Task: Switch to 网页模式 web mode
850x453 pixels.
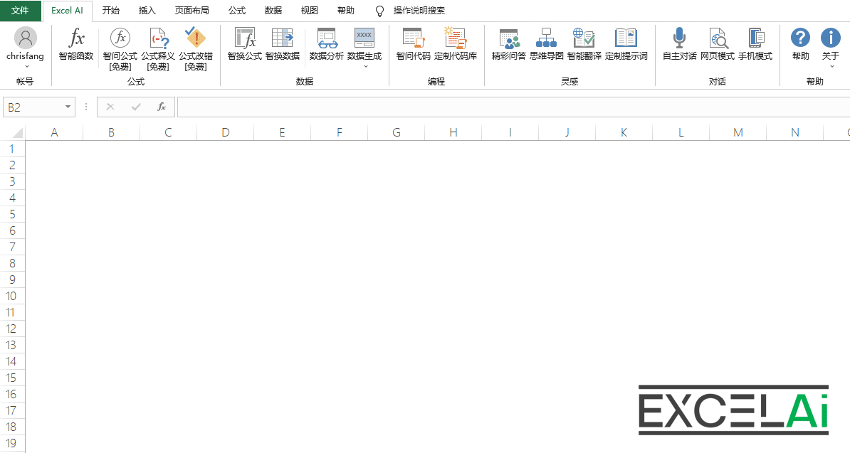Action: click(x=717, y=44)
